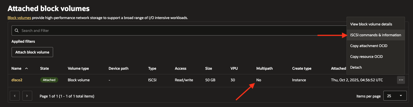Screen dimensions: 413x107
Task: Open the Items per page dropdown
Action: pyautogui.click(x=395, y=96)
